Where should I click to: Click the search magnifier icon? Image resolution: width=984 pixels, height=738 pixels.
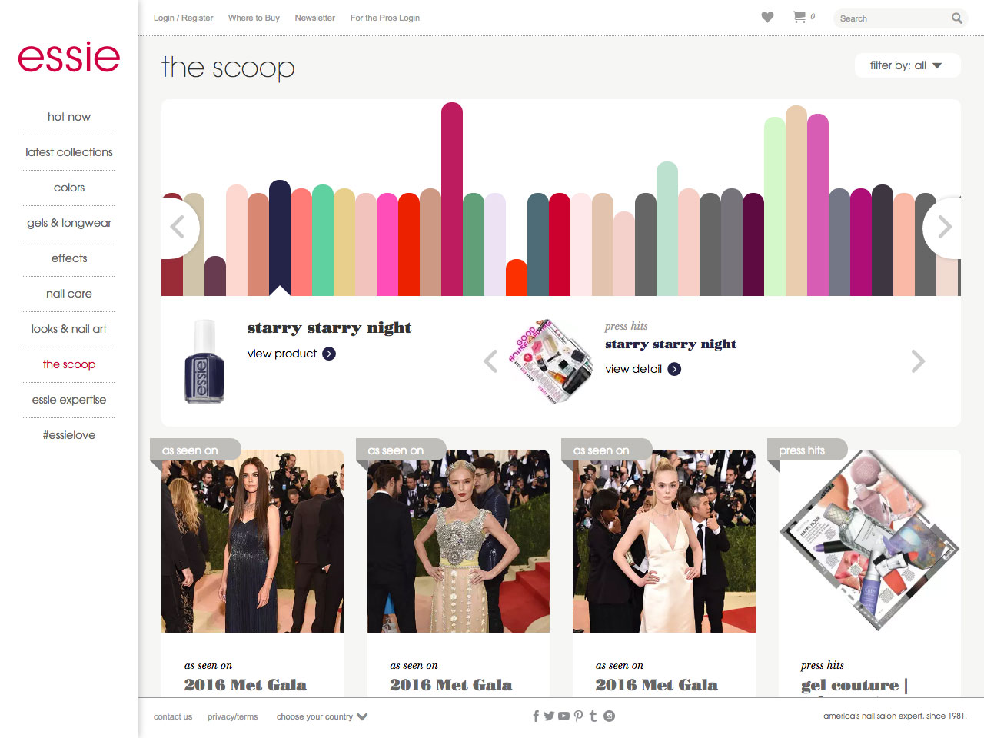[956, 18]
